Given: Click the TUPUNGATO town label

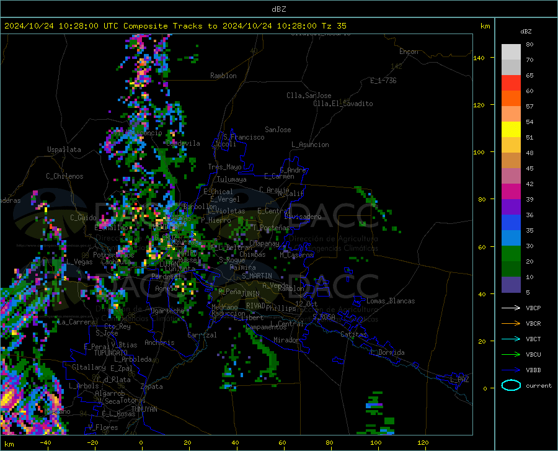Looking at the screenshot, I should coord(111,353).
